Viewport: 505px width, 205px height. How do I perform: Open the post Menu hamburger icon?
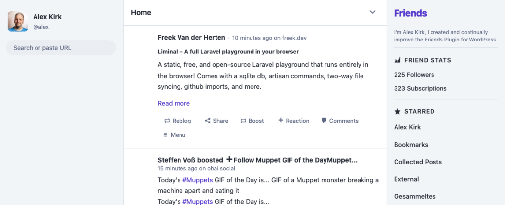(x=166, y=135)
